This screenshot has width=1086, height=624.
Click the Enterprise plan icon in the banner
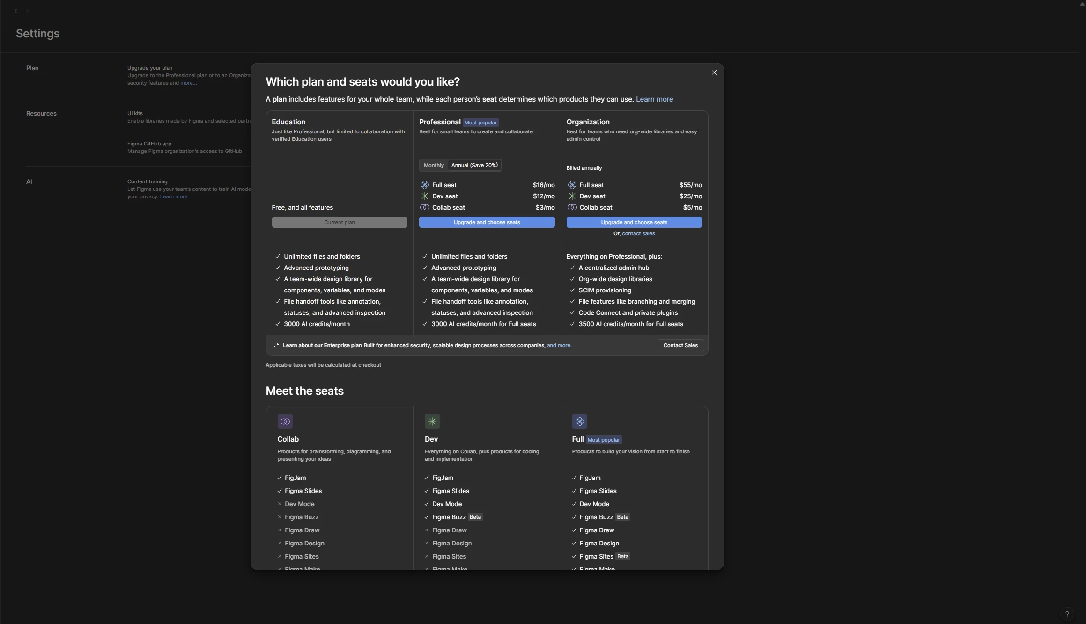(276, 345)
